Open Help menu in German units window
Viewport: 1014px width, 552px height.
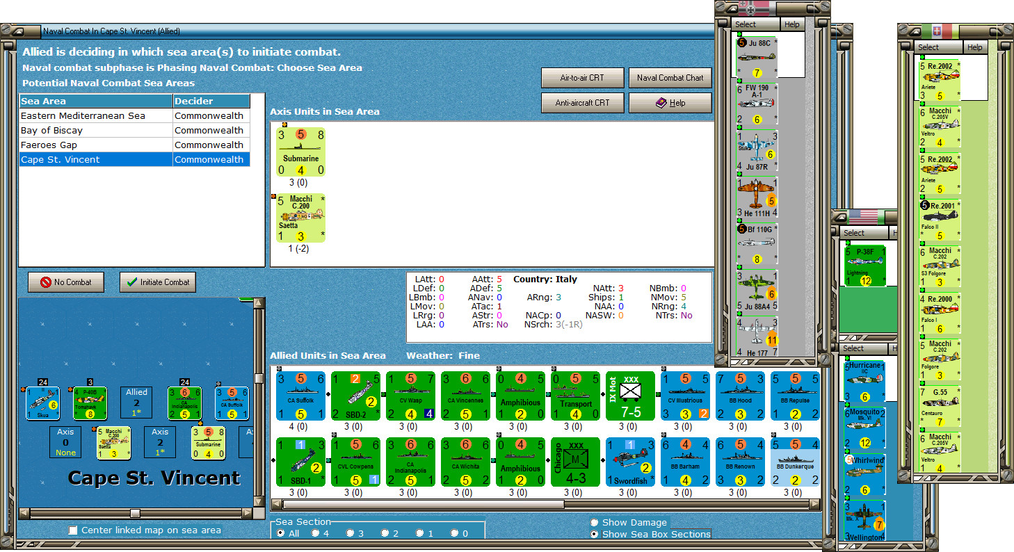(x=791, y=24)
